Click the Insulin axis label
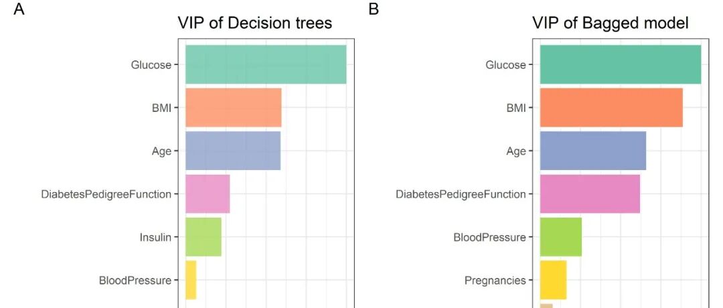The width and height of the screenshot is (723, 308). tap(155, 237)
